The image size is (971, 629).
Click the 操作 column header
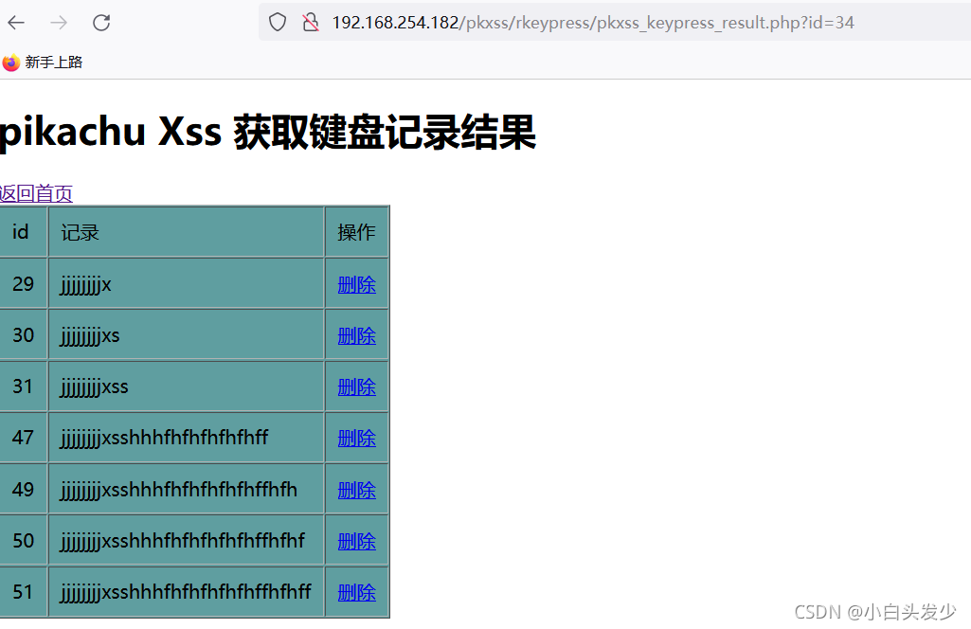point(357,233)
